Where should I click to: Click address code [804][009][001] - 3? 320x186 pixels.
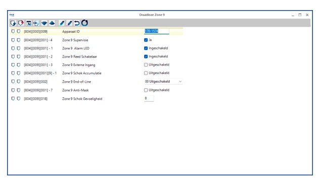click(38, 65)
